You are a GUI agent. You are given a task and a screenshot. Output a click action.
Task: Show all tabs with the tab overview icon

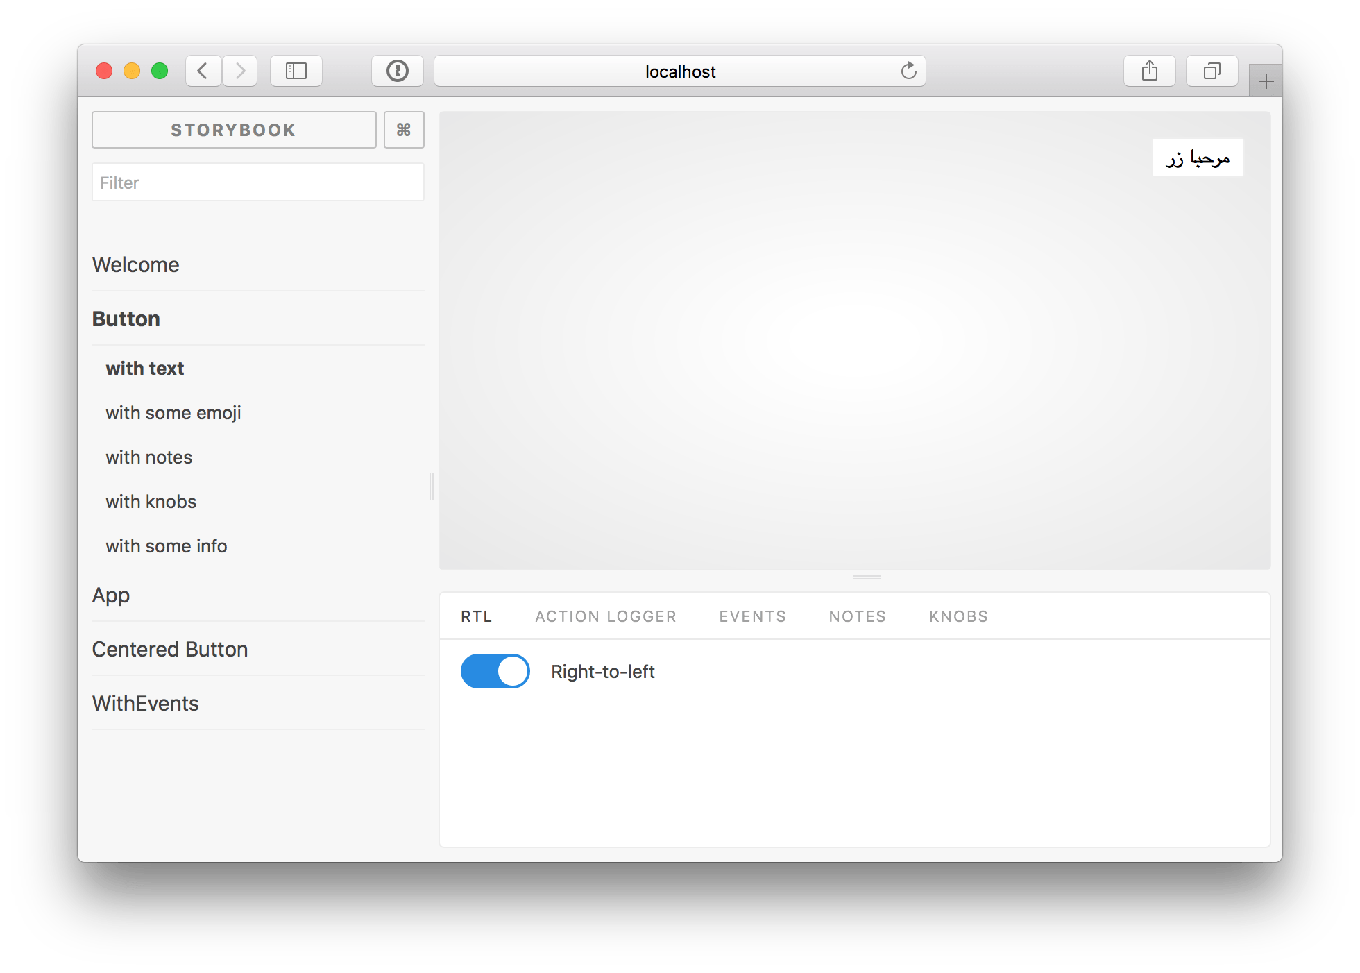click(1212, 70)
